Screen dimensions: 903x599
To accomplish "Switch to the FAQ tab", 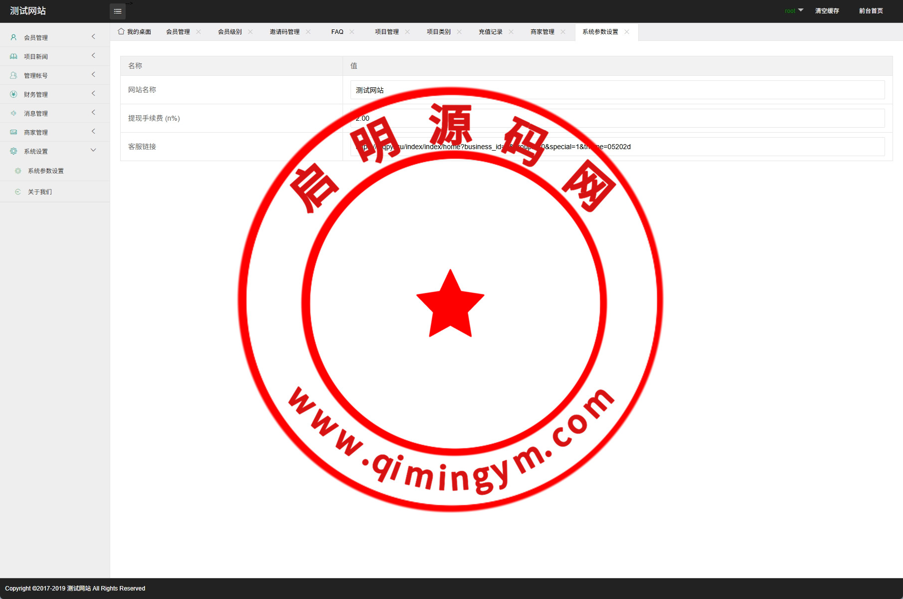I will pyautogui.click(x=337, y=32).
